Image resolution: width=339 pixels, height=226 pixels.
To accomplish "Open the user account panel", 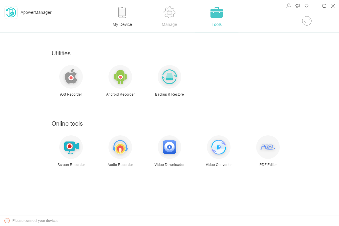I will (x=289, y=6).
